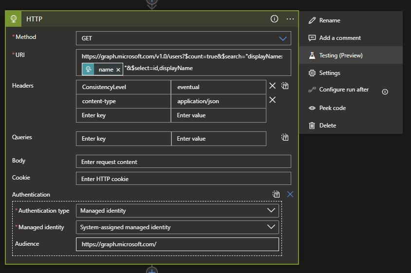This screenshot has height=273, width=411.
Task: Open Settings from the context menu
Action: click(x=351, y=73)
